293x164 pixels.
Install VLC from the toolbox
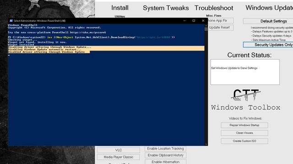coord(118,150)
